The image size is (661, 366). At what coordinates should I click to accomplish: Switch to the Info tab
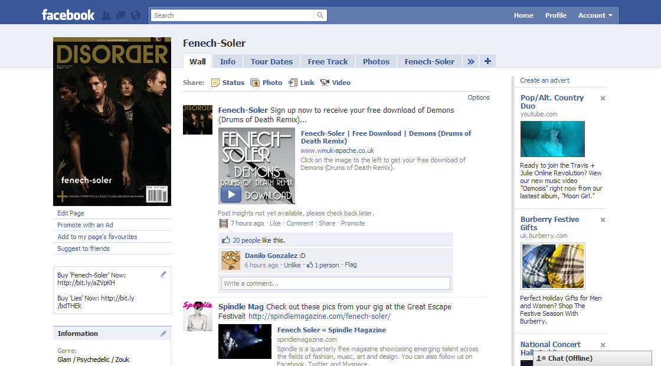click(228, 61)
